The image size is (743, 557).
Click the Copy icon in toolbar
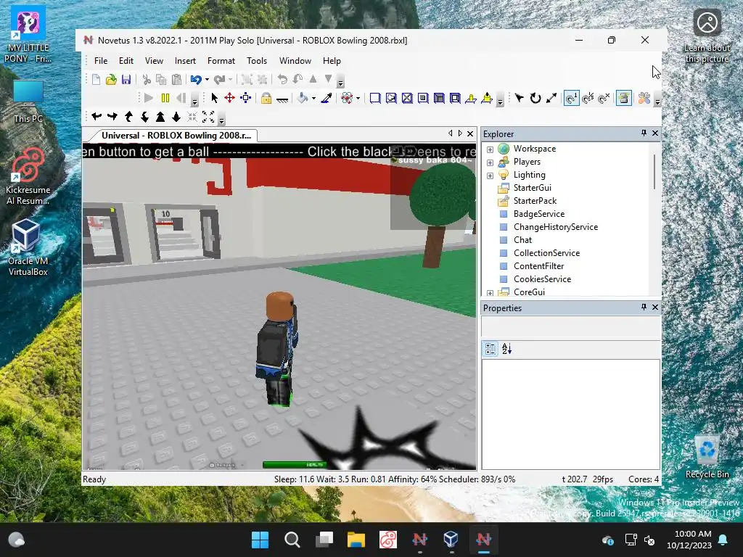click(x=161, y=80)
